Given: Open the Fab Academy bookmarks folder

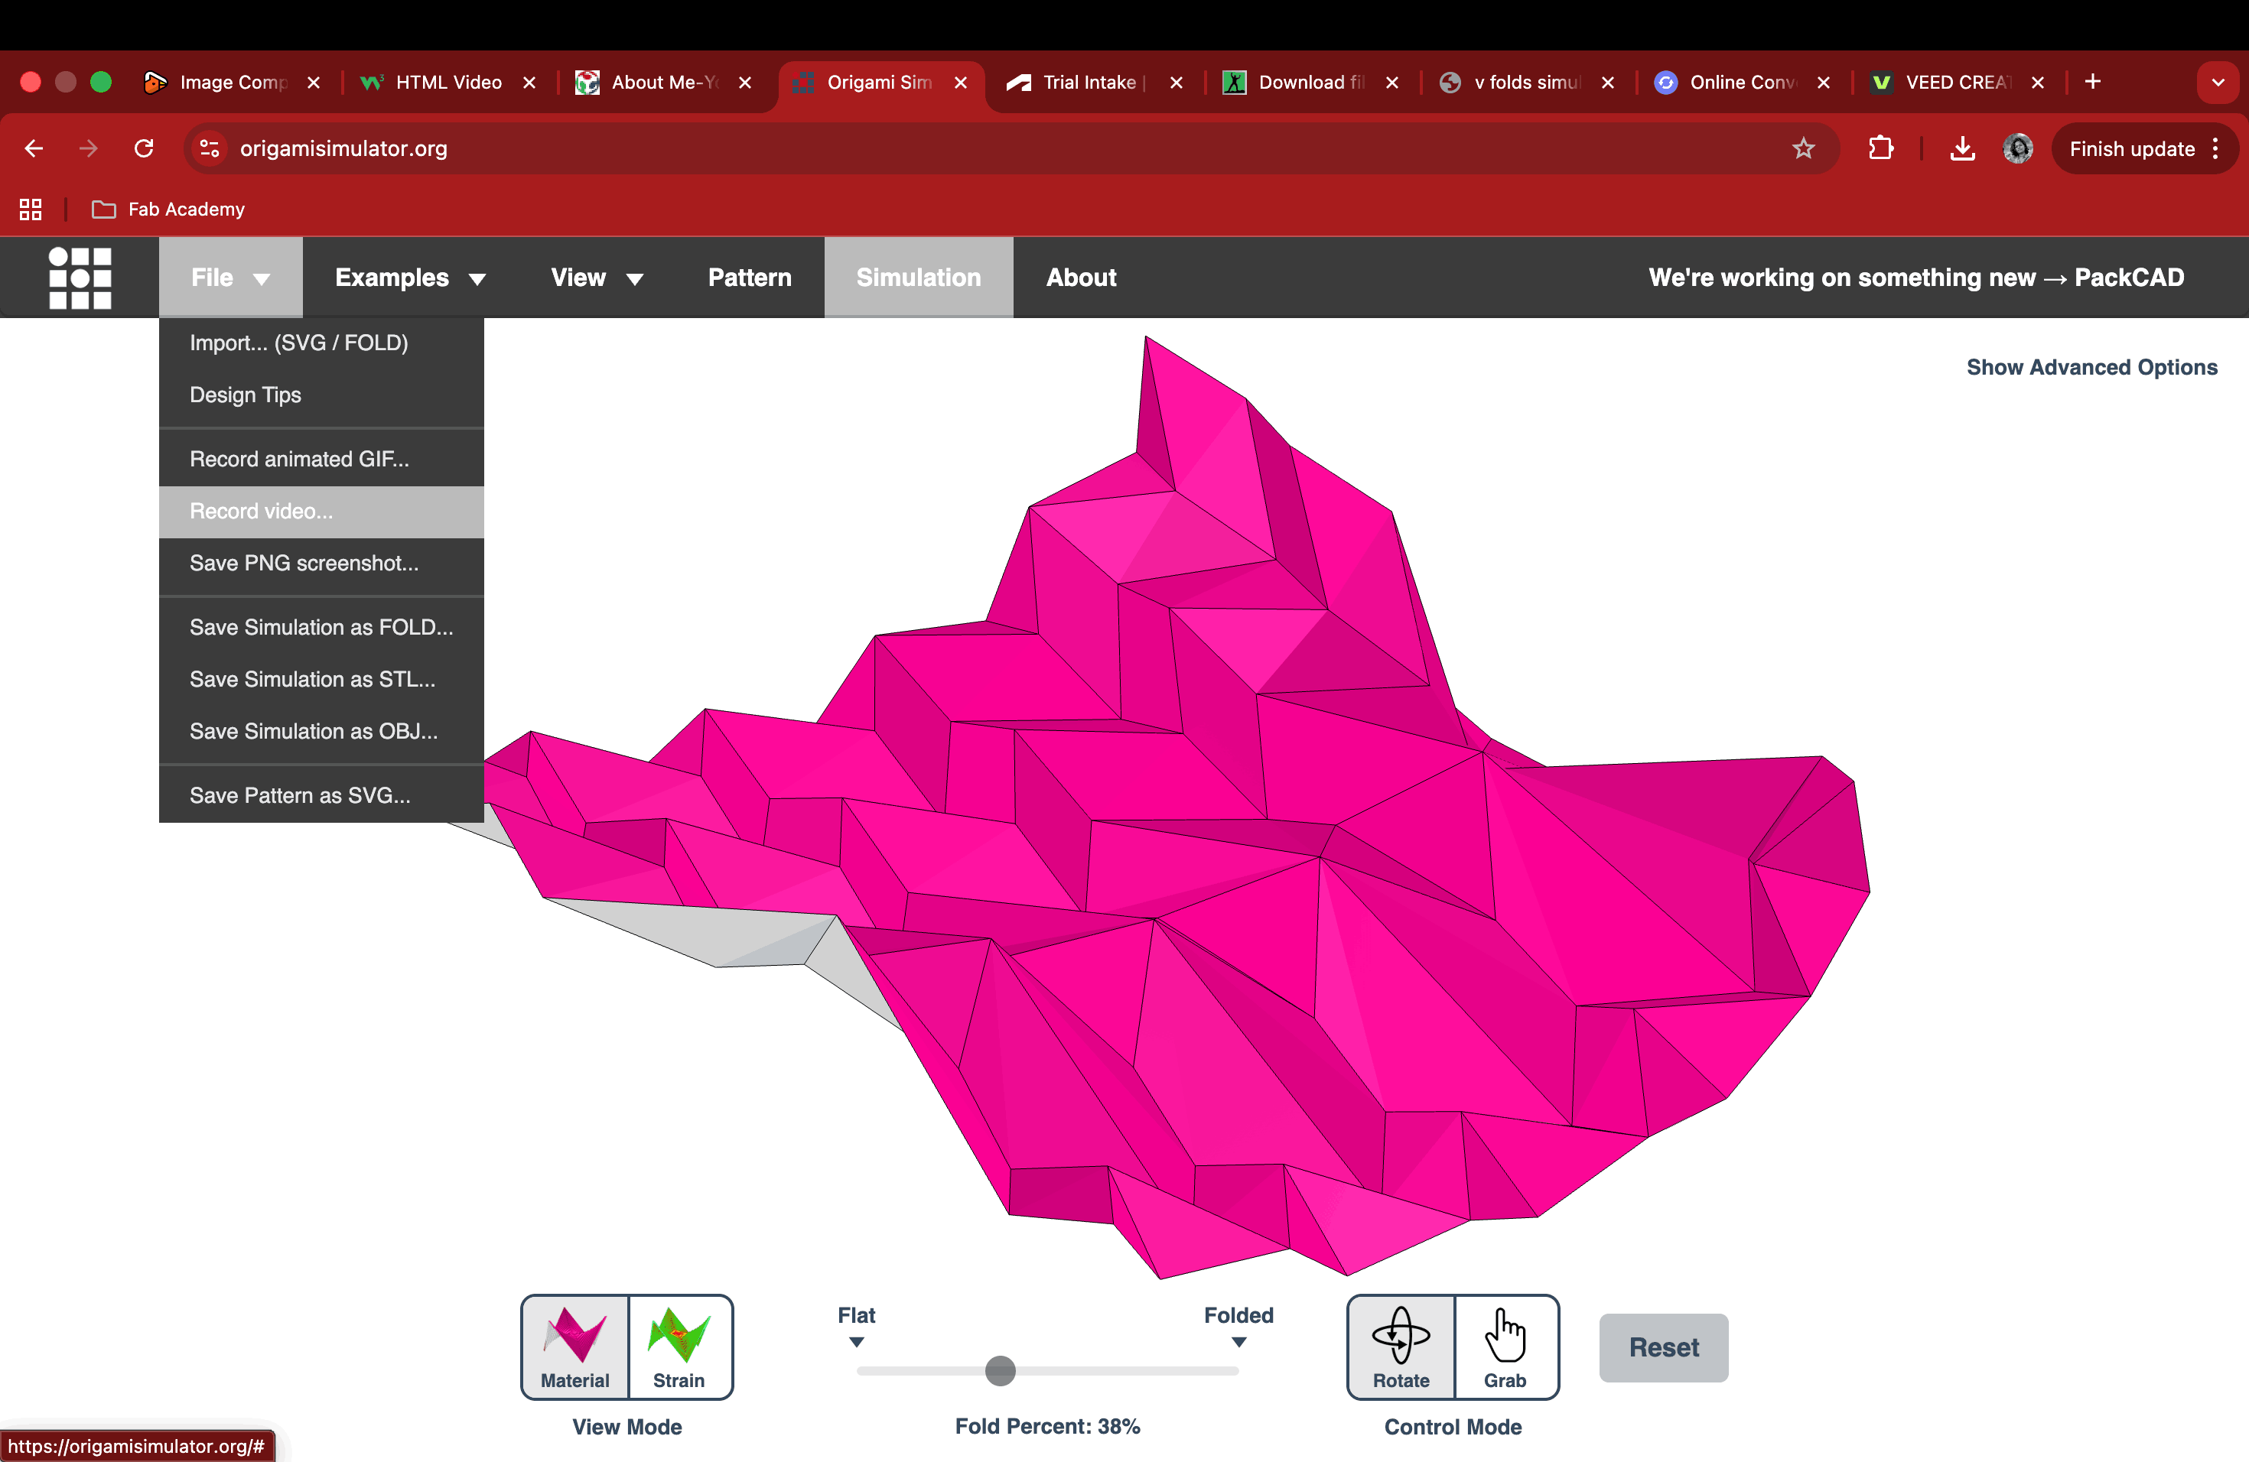Looking at the screenshot, I should 168,210.
